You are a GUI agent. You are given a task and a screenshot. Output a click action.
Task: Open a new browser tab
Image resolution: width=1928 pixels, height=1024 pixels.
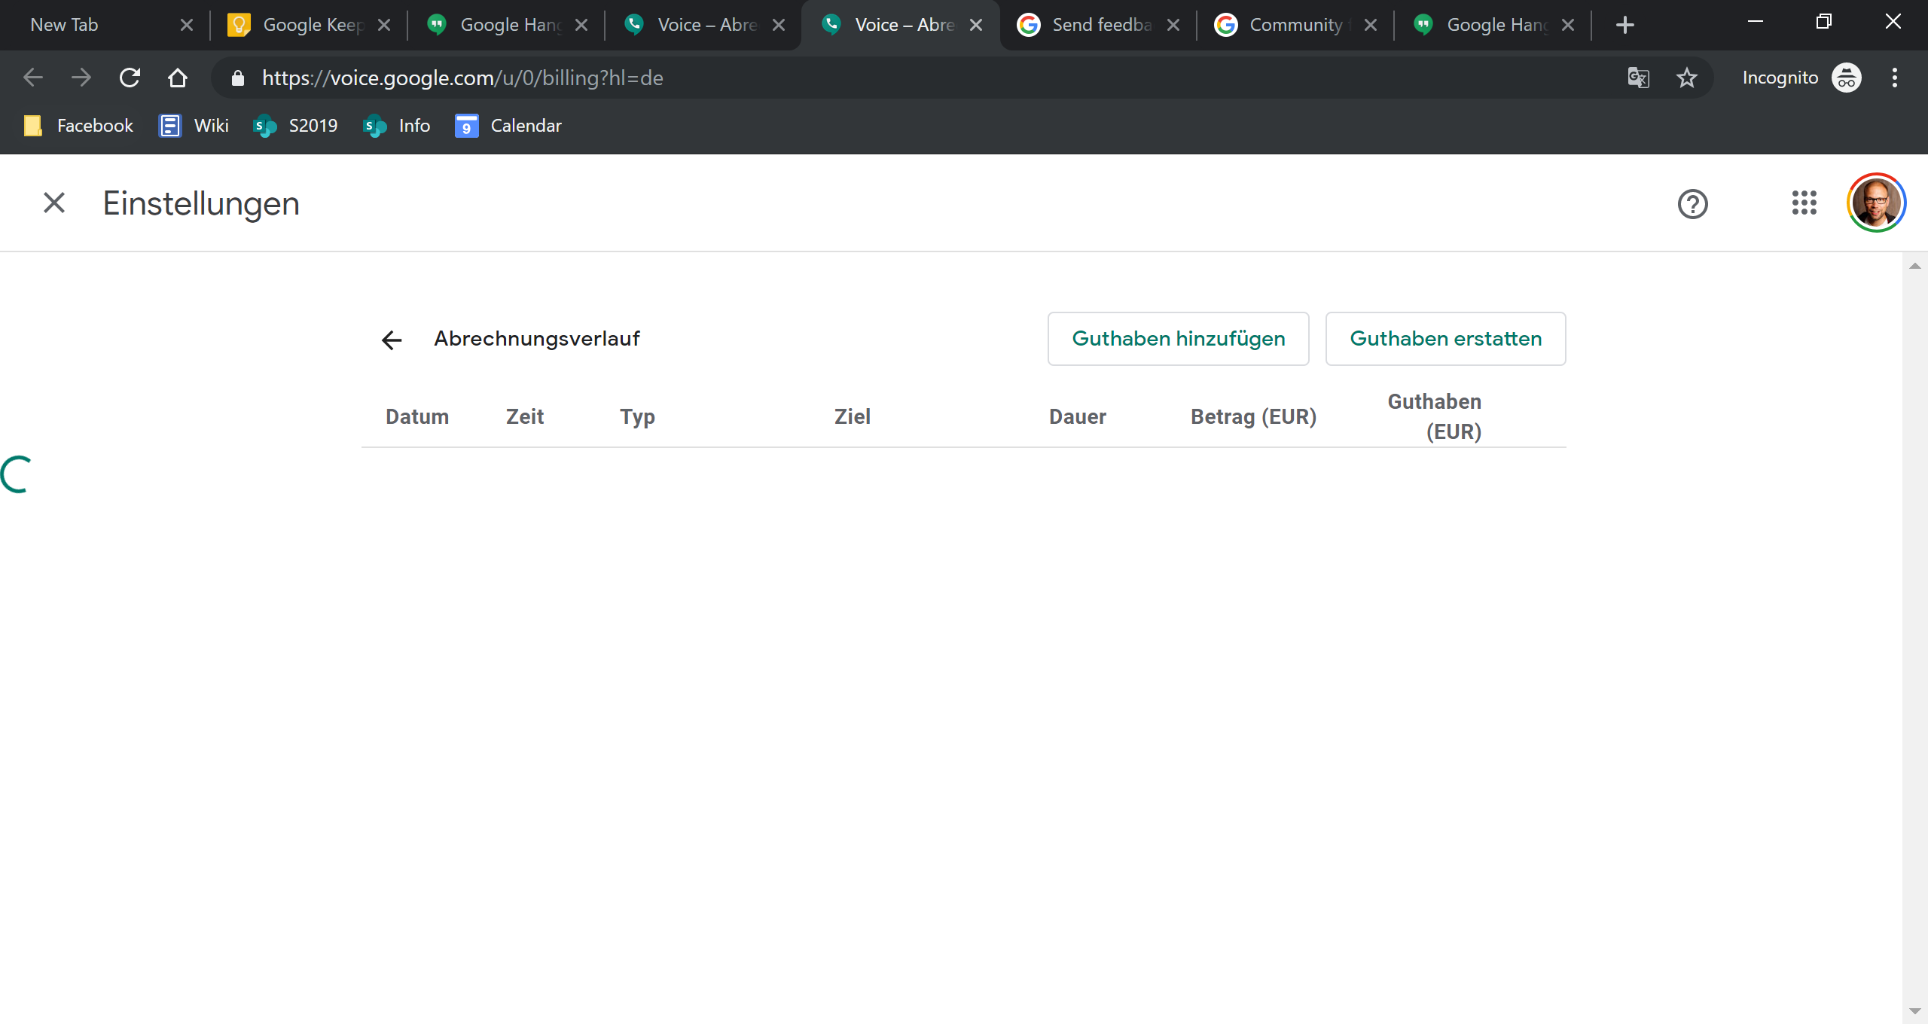[x=1624, y=25]
